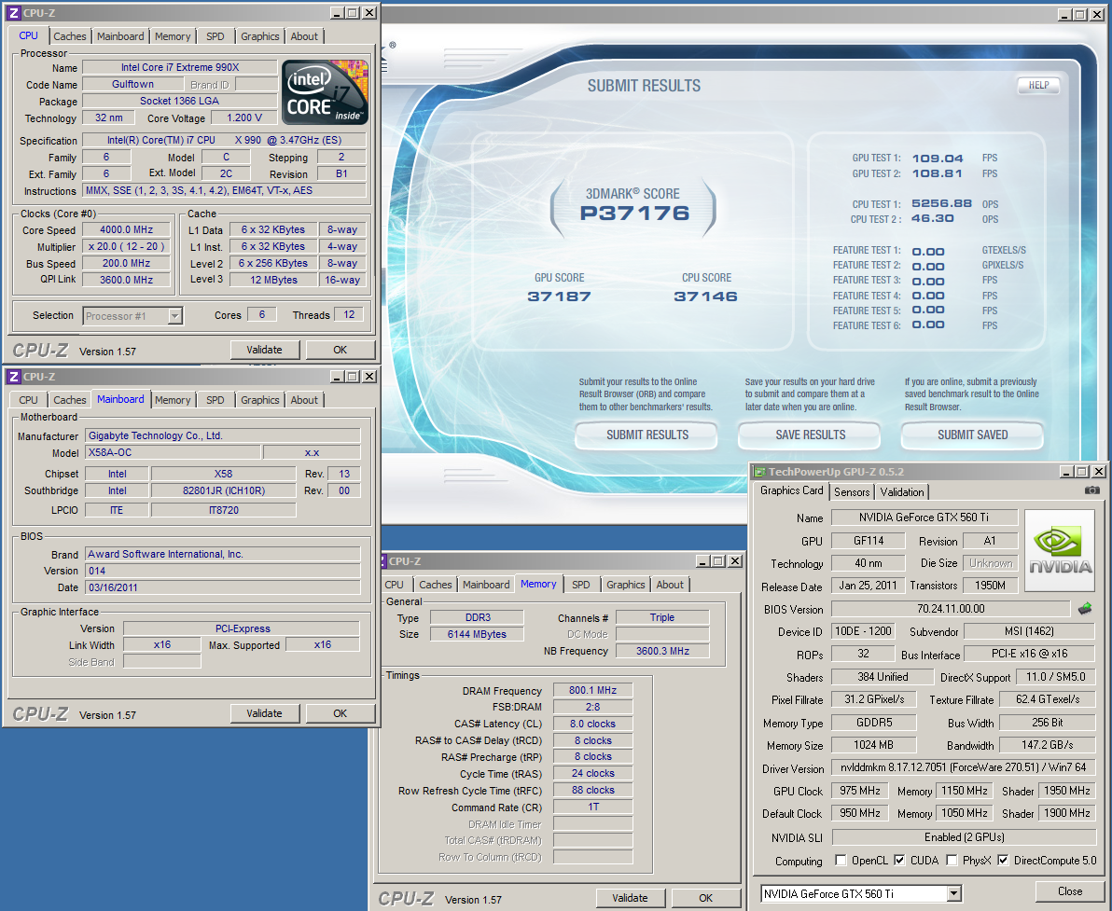The image size is (1112, 911).
Task: Click the CPU score 37146
Action: coord(705,297)
